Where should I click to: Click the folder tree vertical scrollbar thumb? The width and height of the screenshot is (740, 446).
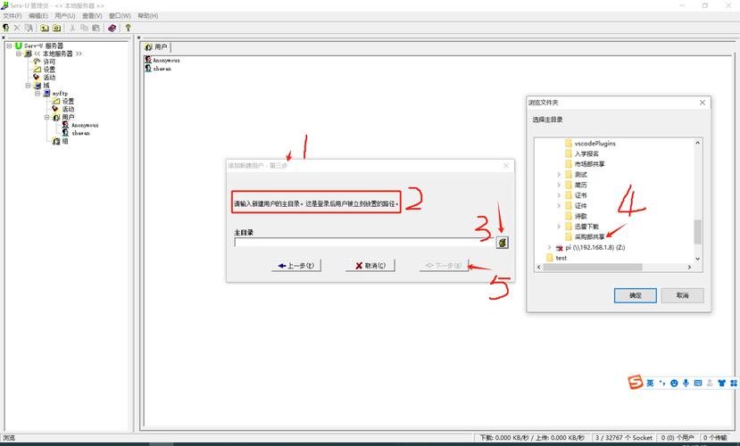click(697, 231)
